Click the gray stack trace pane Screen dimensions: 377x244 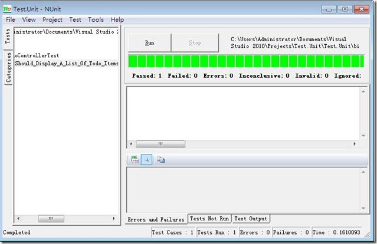[x=243, y=190]
